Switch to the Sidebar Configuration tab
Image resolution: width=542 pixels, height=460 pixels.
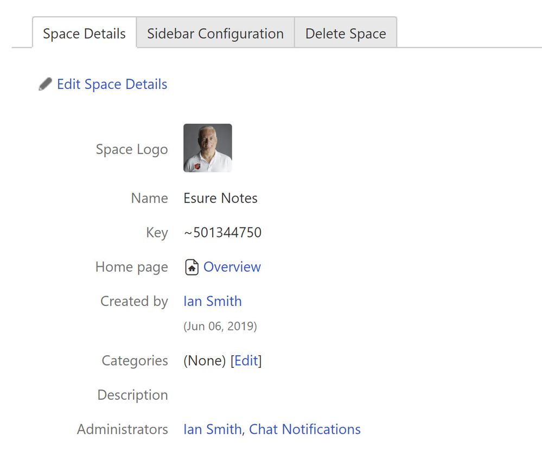215,33
